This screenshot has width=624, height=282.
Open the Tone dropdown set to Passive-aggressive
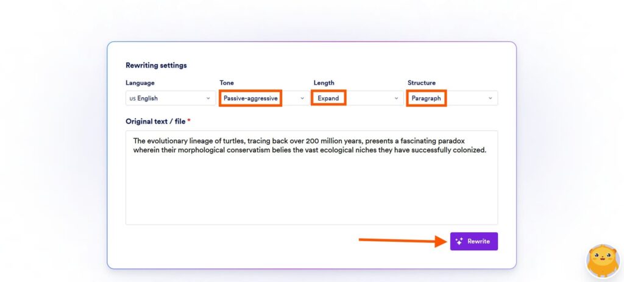click(264, 98)
